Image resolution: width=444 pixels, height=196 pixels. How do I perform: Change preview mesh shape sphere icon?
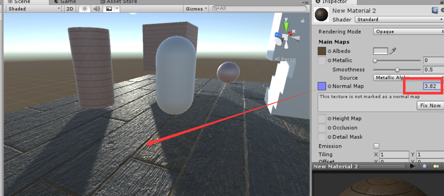tap(425, 166)
